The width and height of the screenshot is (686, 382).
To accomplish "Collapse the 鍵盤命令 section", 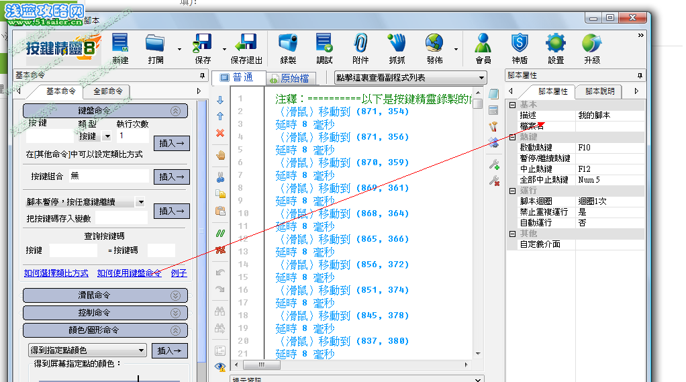I will (175, 111).
